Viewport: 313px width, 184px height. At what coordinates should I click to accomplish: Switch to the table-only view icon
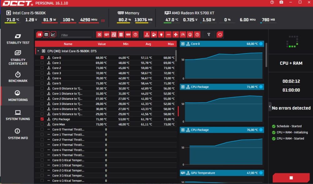(x=46, y=35)
